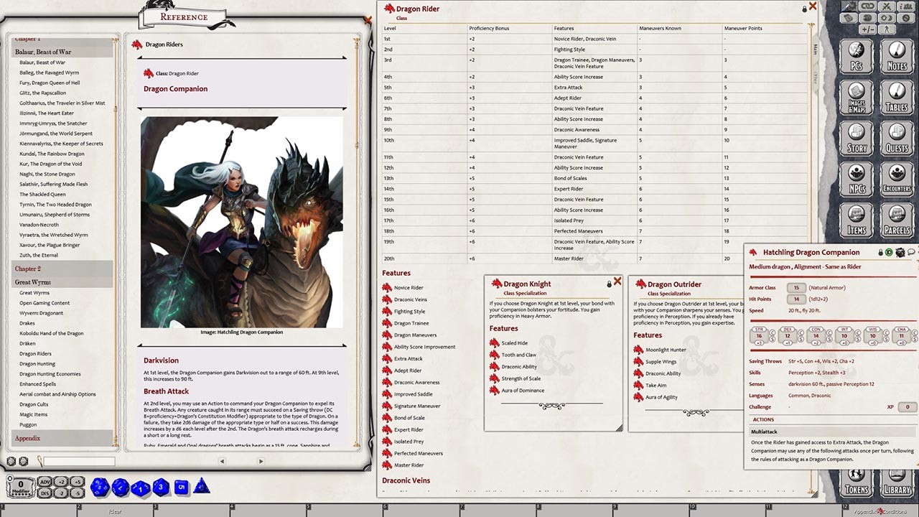Roll the blue d20 die

click(x=98, y=486)
